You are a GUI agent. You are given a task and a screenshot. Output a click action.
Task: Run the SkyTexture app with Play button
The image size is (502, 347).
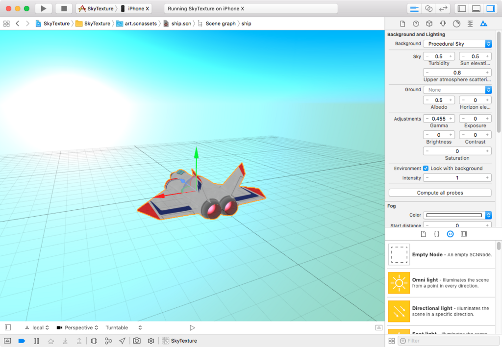tap(44, 9)
